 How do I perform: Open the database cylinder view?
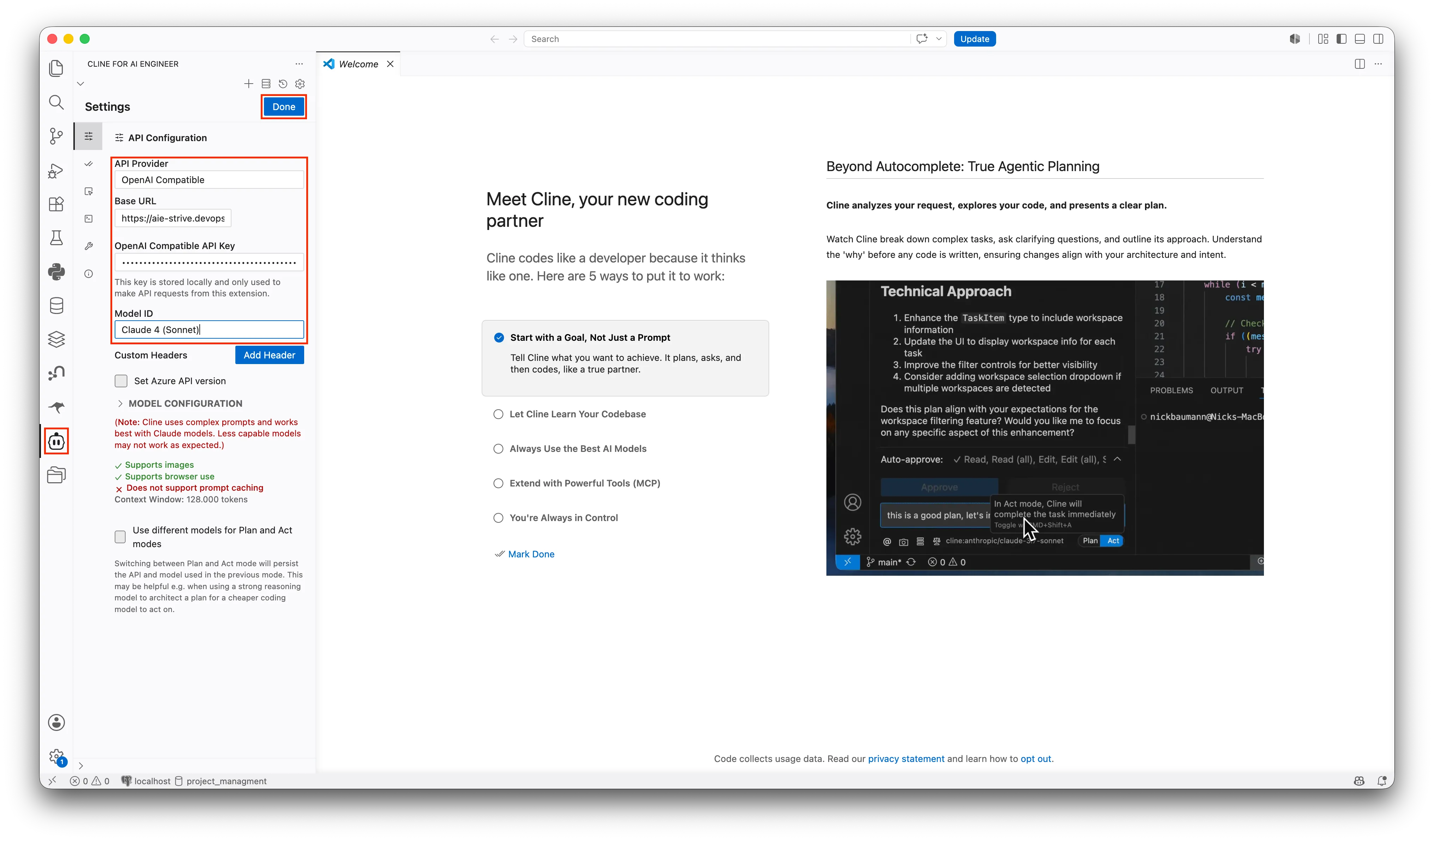click(x=56, y=305)
